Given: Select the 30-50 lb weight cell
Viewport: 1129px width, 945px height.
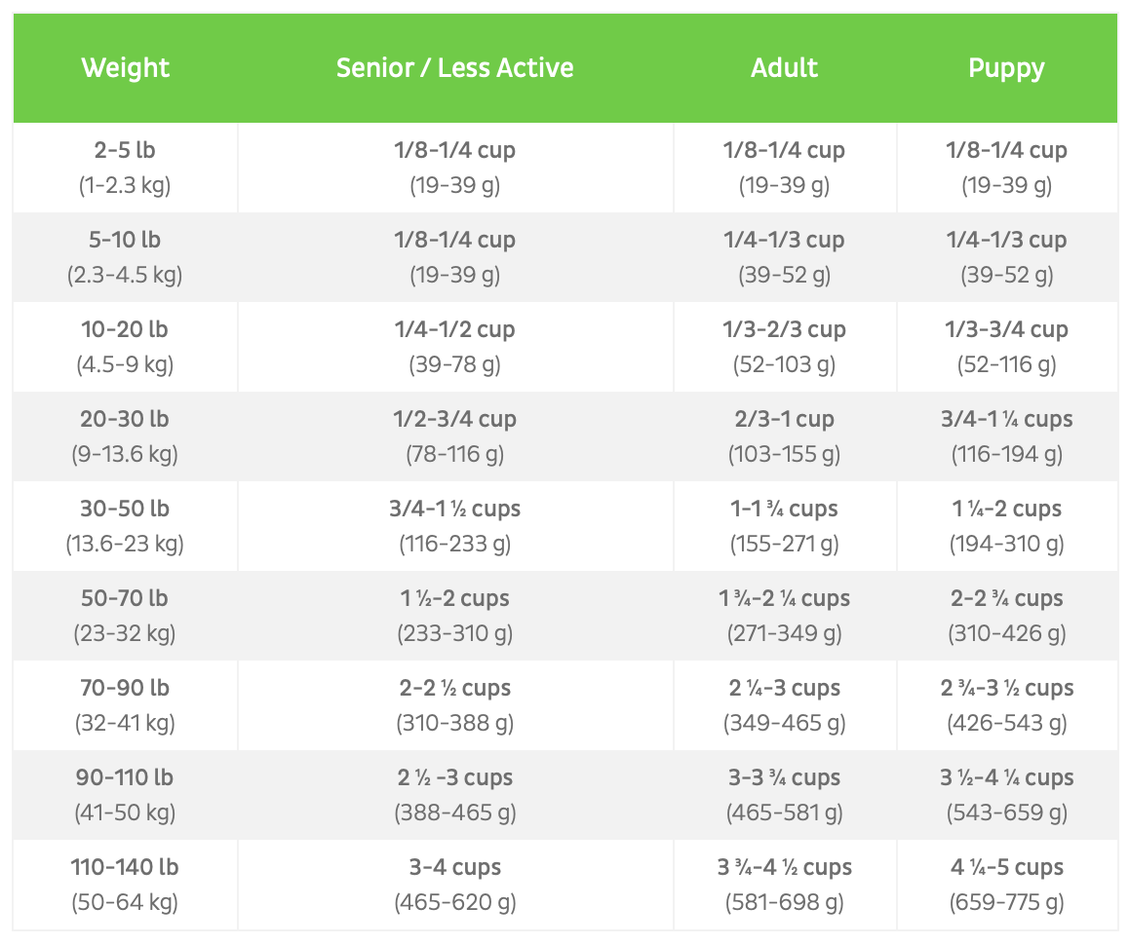Looking at the screenshot, I should [x=125, y=526].
